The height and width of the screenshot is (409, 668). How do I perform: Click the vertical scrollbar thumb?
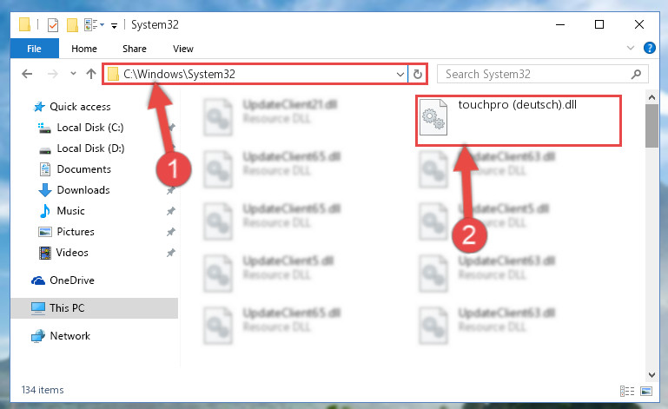(651, 126)
